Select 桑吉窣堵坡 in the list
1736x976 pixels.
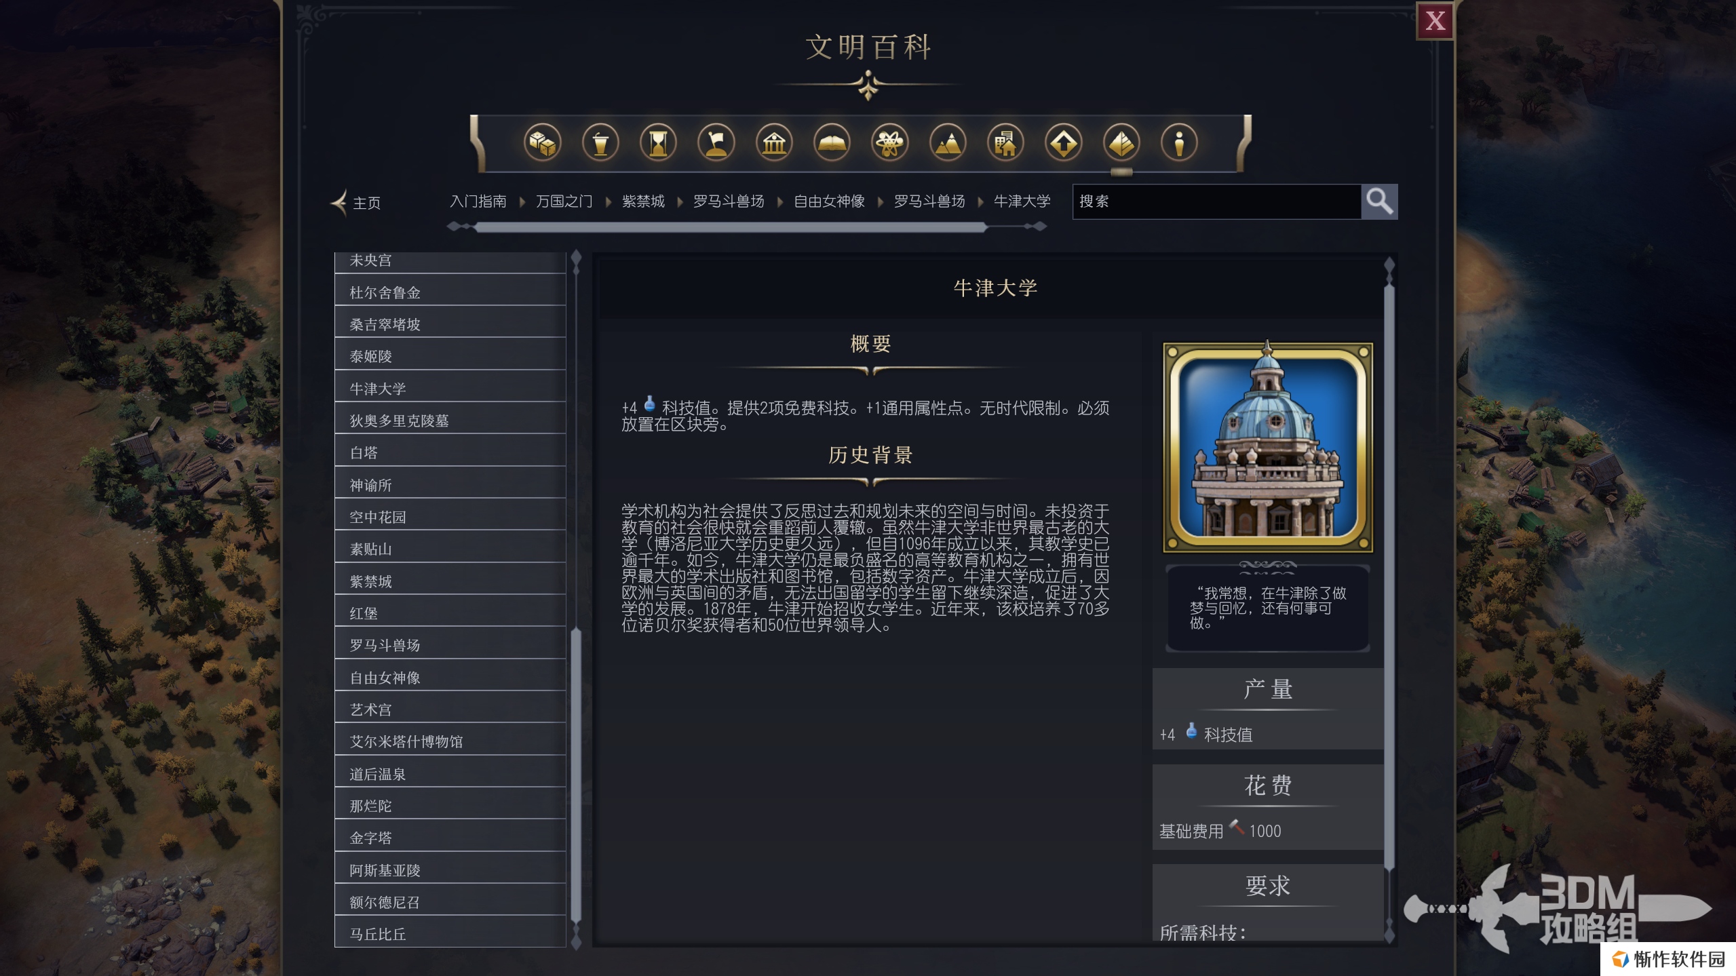(x=450, y=322)
